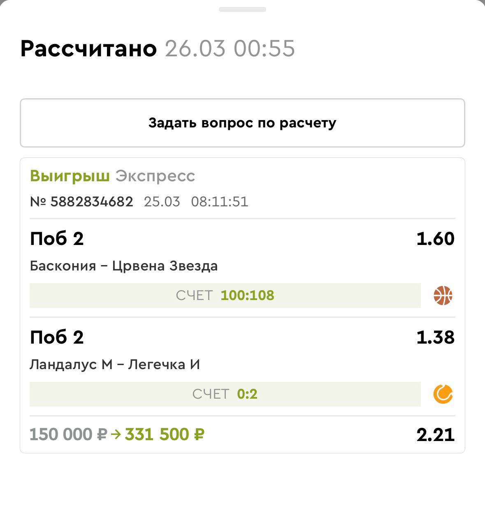The image size is (485, 515).
Task: Click the bet placement time 08:11:51
Action: (220, 202)
